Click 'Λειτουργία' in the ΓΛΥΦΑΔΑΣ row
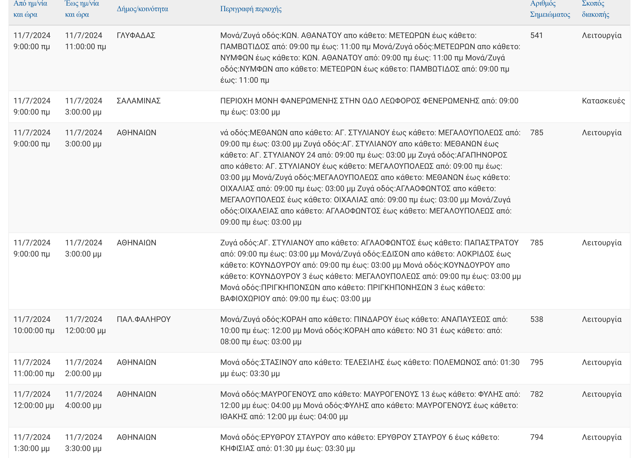The image size is (638, 458). pyautogui.click(x=602, y=35)
